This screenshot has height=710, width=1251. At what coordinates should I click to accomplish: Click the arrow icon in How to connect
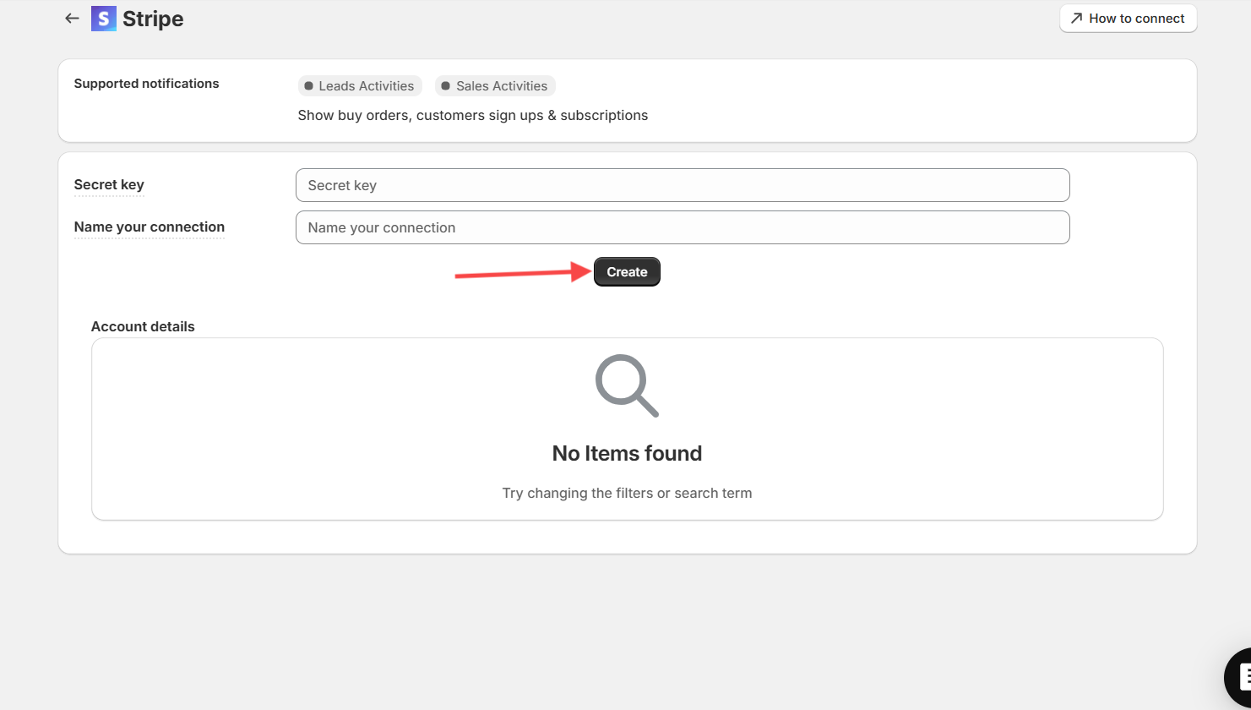tap(1076, 18)
